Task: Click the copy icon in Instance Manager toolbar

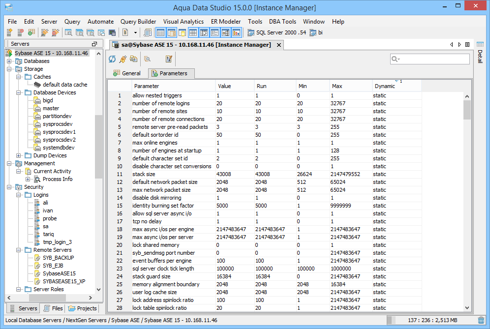Action: 133,59
